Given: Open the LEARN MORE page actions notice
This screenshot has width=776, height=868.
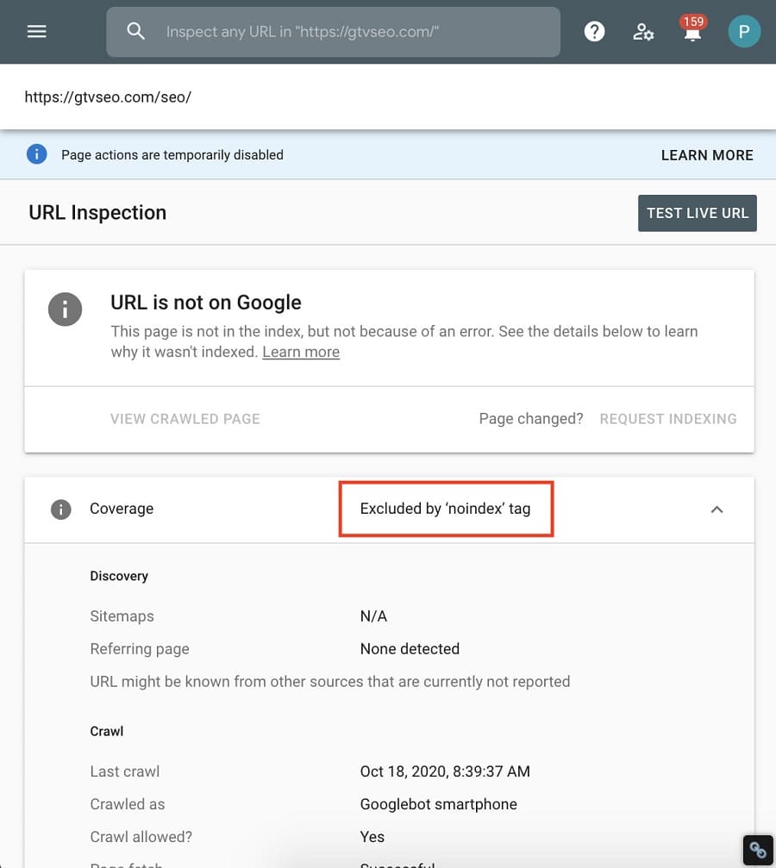Looking at the screenshot, I should 707,155.
